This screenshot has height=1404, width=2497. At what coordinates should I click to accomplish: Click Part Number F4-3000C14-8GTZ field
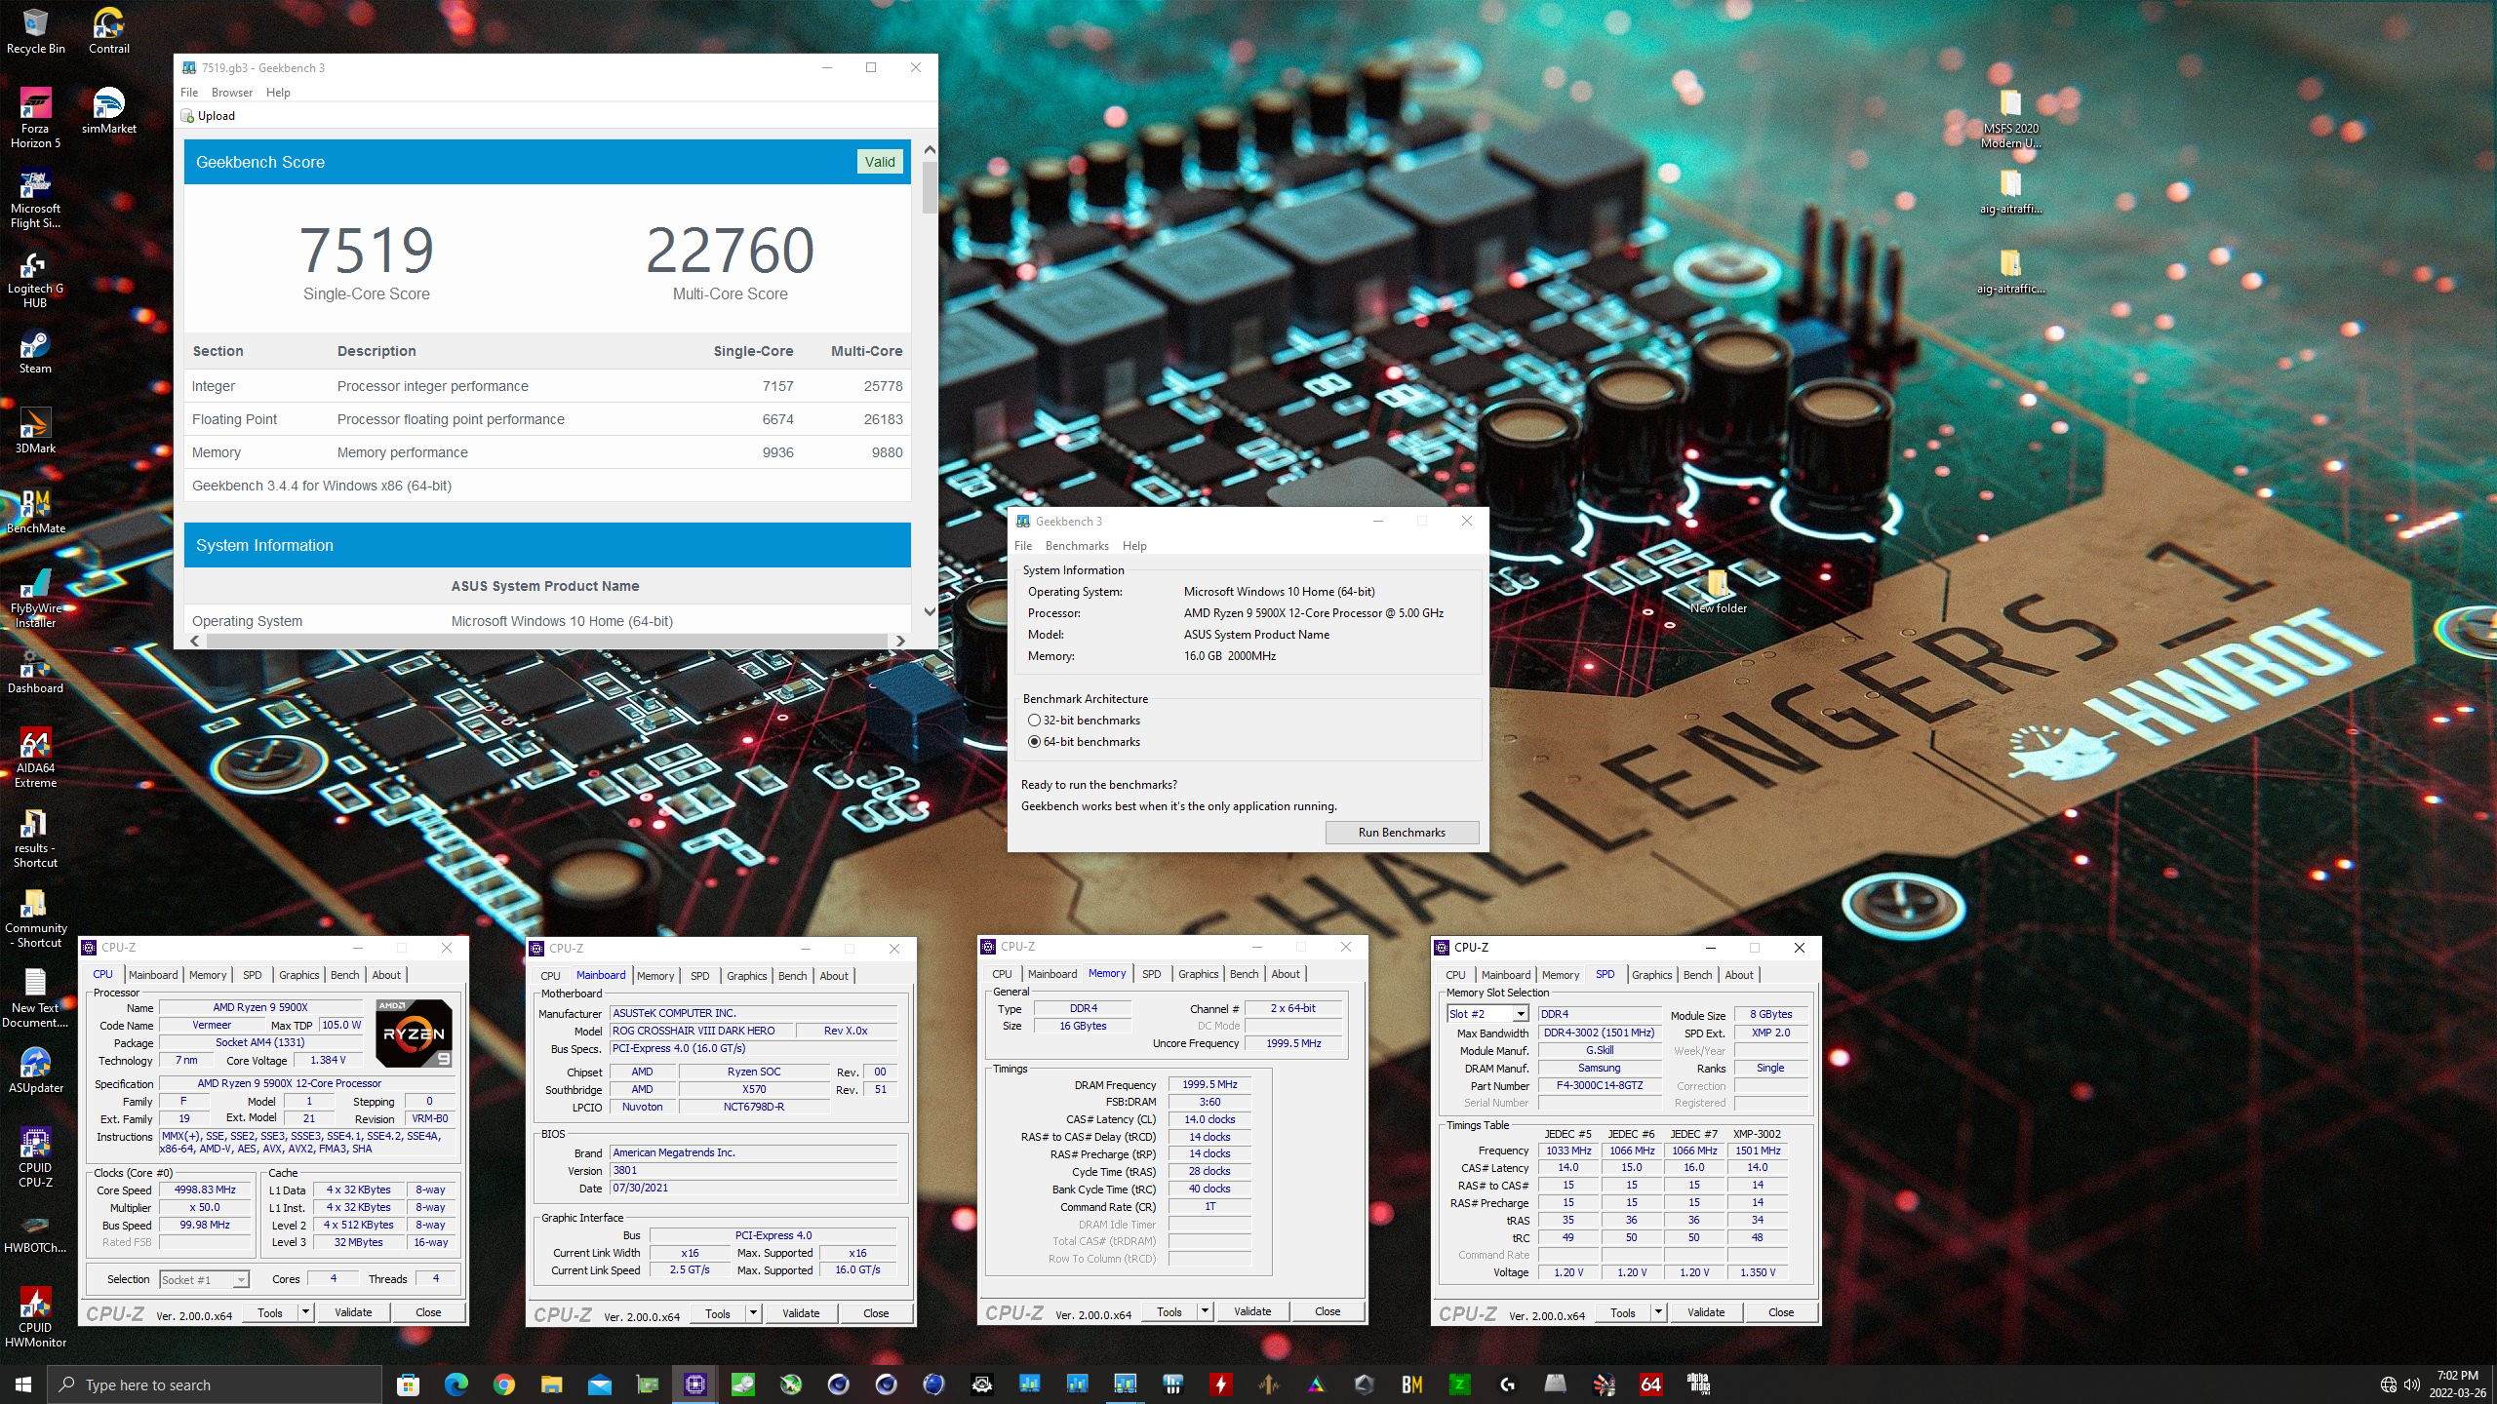pyautogui.click(x=1600, y=1086)
